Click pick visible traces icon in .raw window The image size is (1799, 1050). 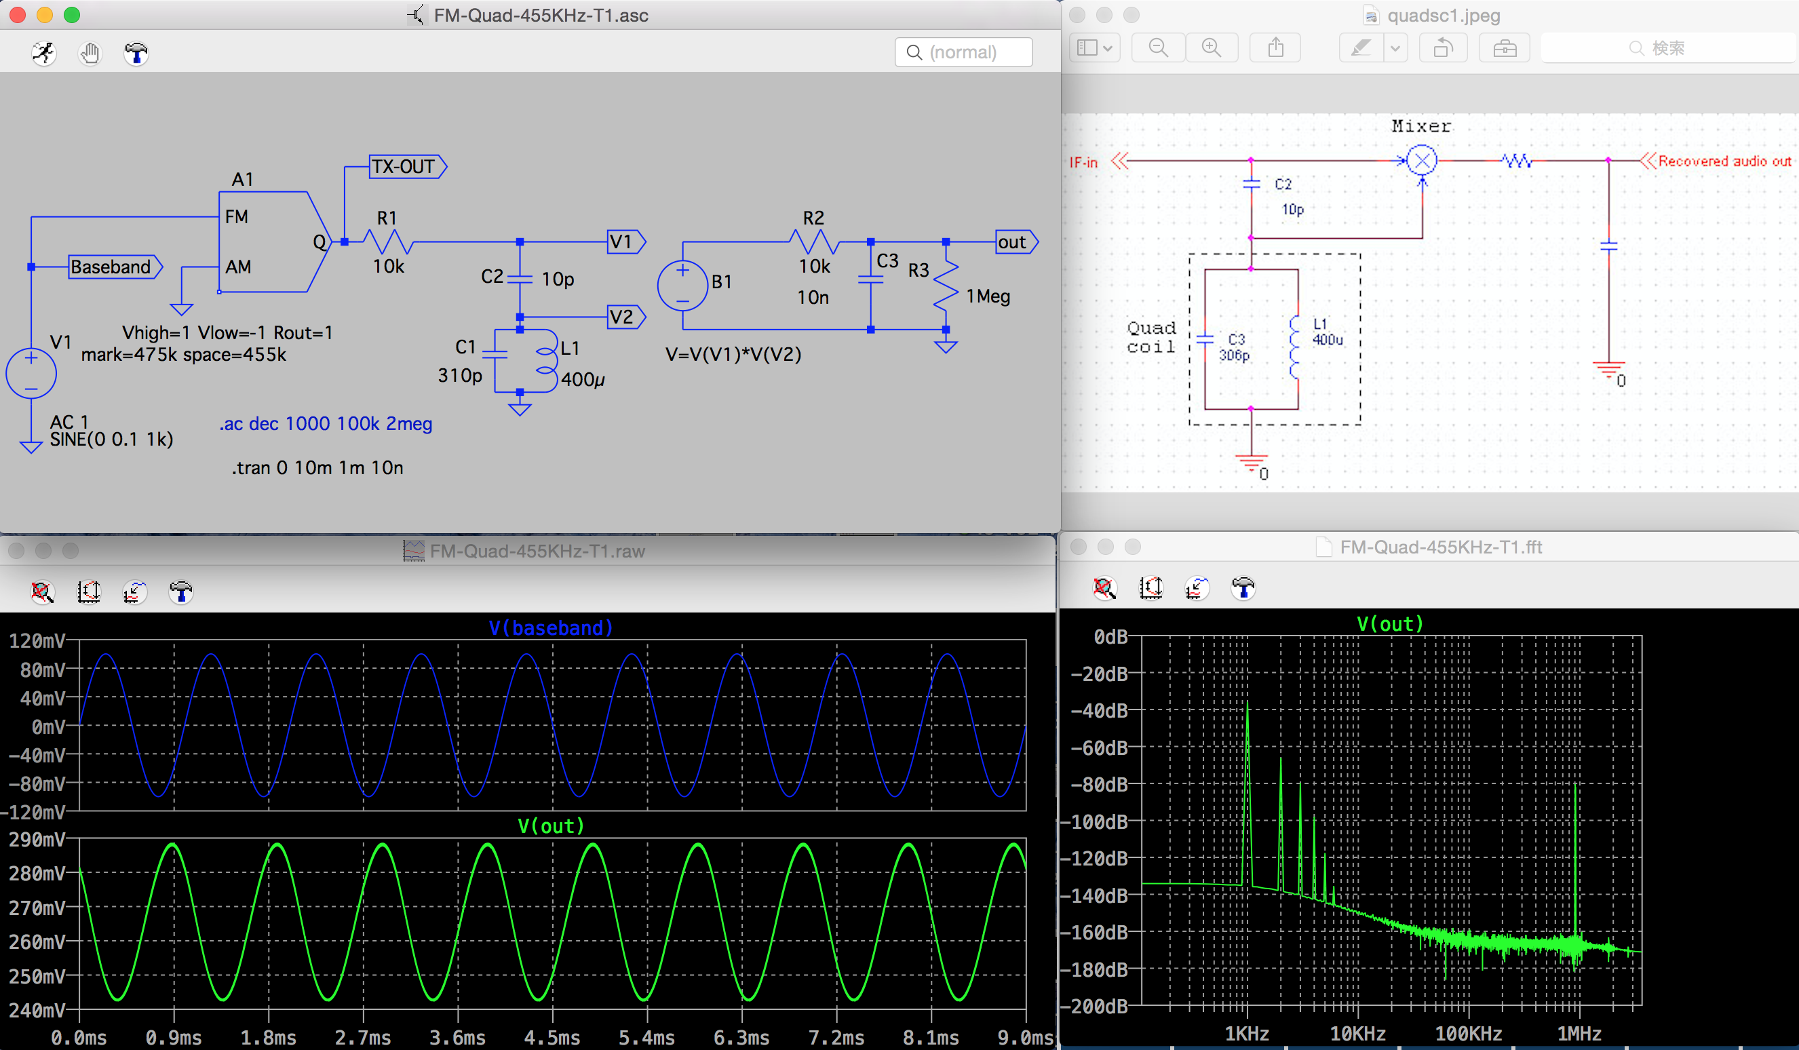(135, 591)
